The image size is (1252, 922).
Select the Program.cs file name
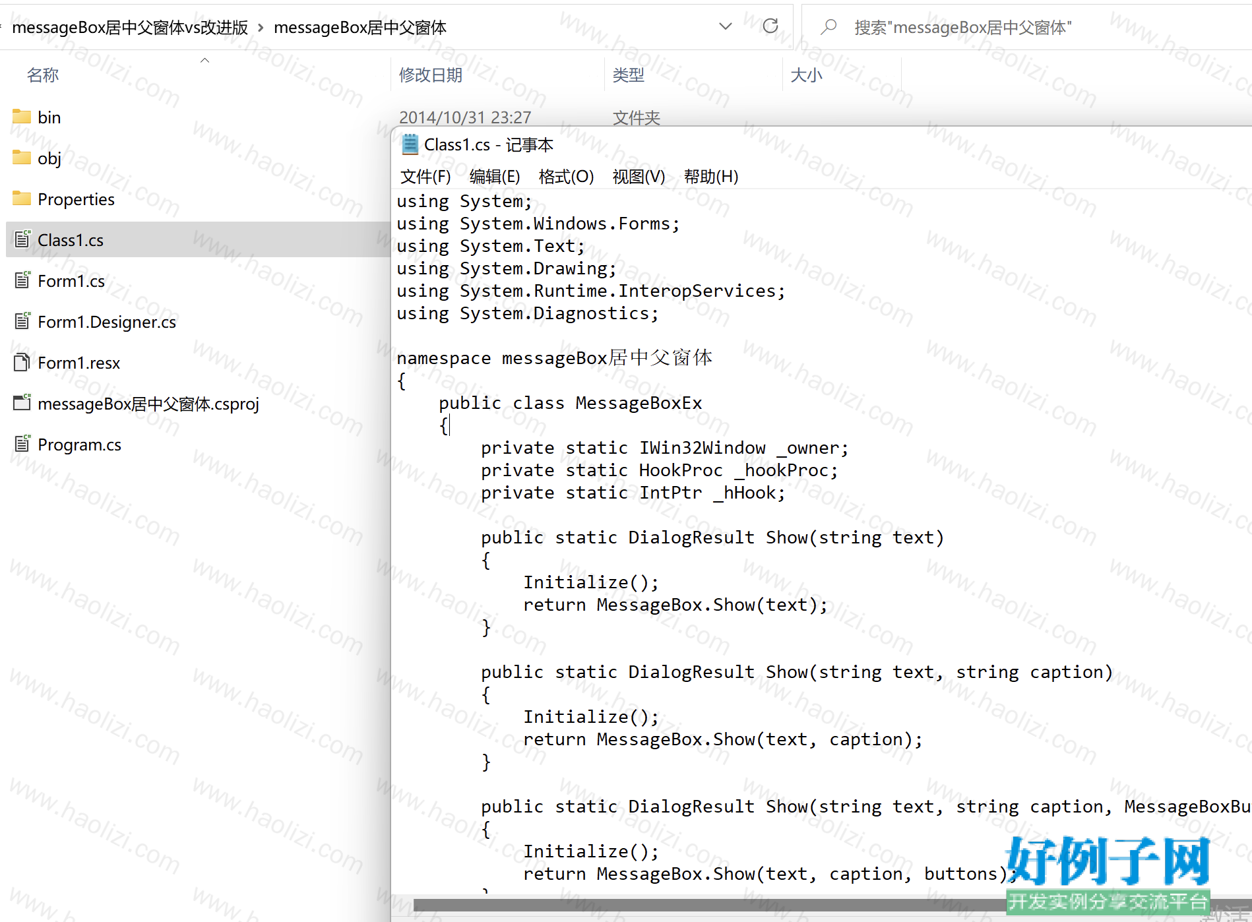[x=79, y=445]
